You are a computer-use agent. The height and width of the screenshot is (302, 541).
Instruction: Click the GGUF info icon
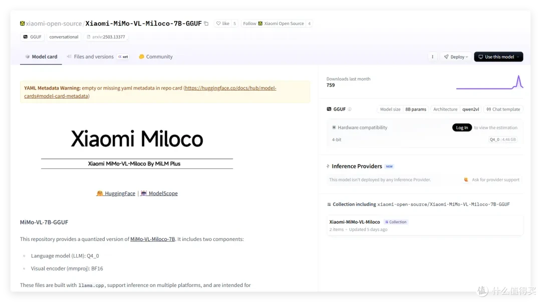click(x=350, y=109)
